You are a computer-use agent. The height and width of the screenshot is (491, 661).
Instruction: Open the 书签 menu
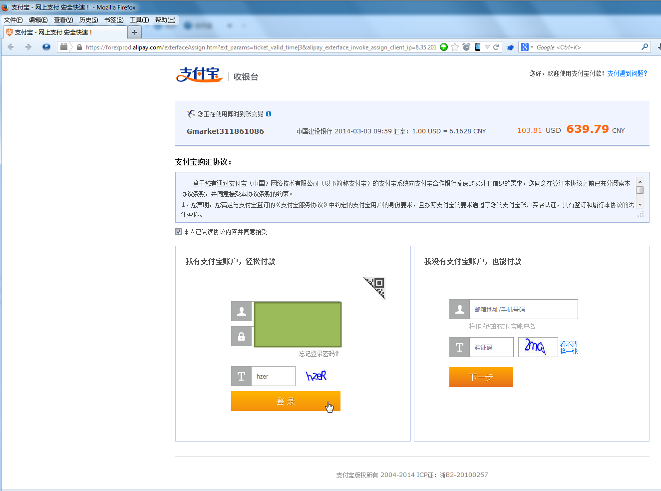click(x=114, y=20)
